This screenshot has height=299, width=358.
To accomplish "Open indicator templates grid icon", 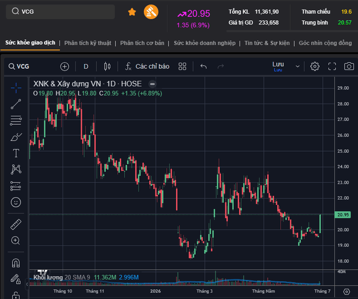I will click(182, 67).
